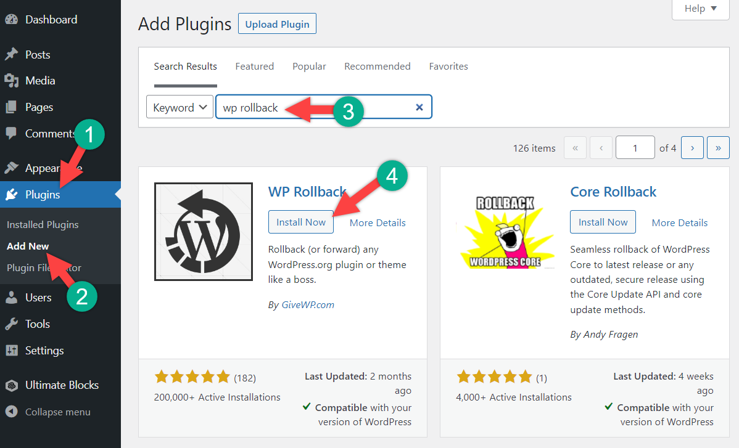Image resolution: width=739 pixels, height=448 pixels.
Task: Switch to Popular tab
Action: click(309, 67)
